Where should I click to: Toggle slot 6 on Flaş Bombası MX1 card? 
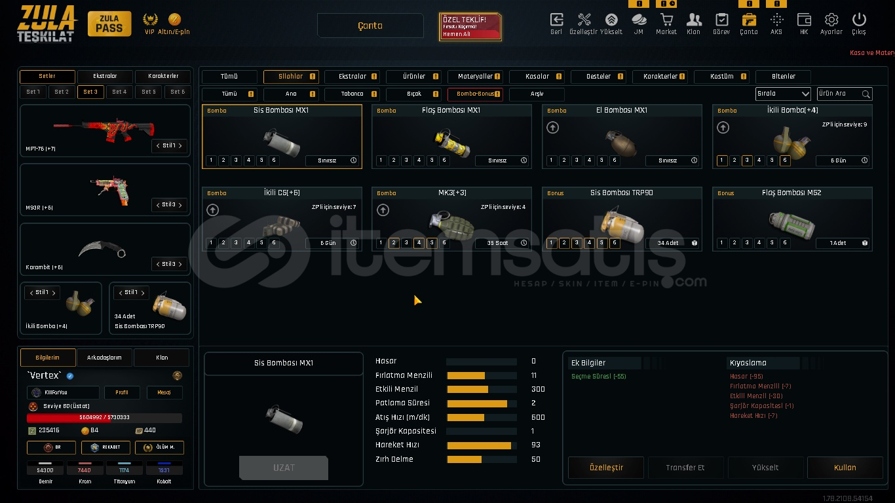click(444, 160)
